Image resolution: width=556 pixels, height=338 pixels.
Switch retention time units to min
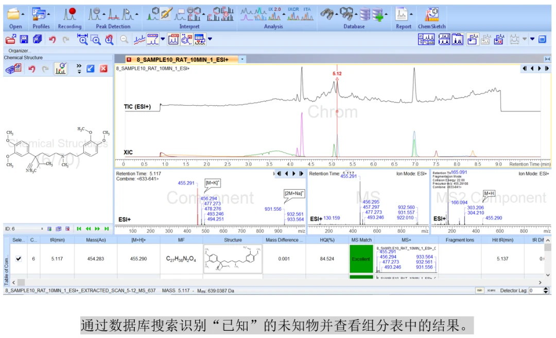[479, 291]
